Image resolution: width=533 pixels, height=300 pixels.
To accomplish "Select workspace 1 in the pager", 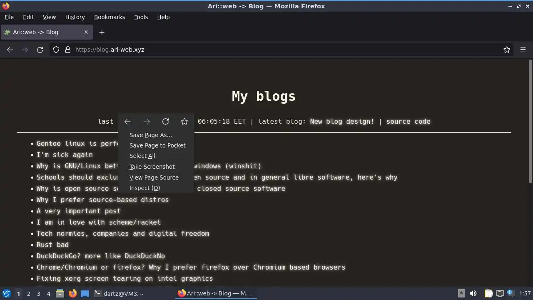I will (x=18, y=293).
